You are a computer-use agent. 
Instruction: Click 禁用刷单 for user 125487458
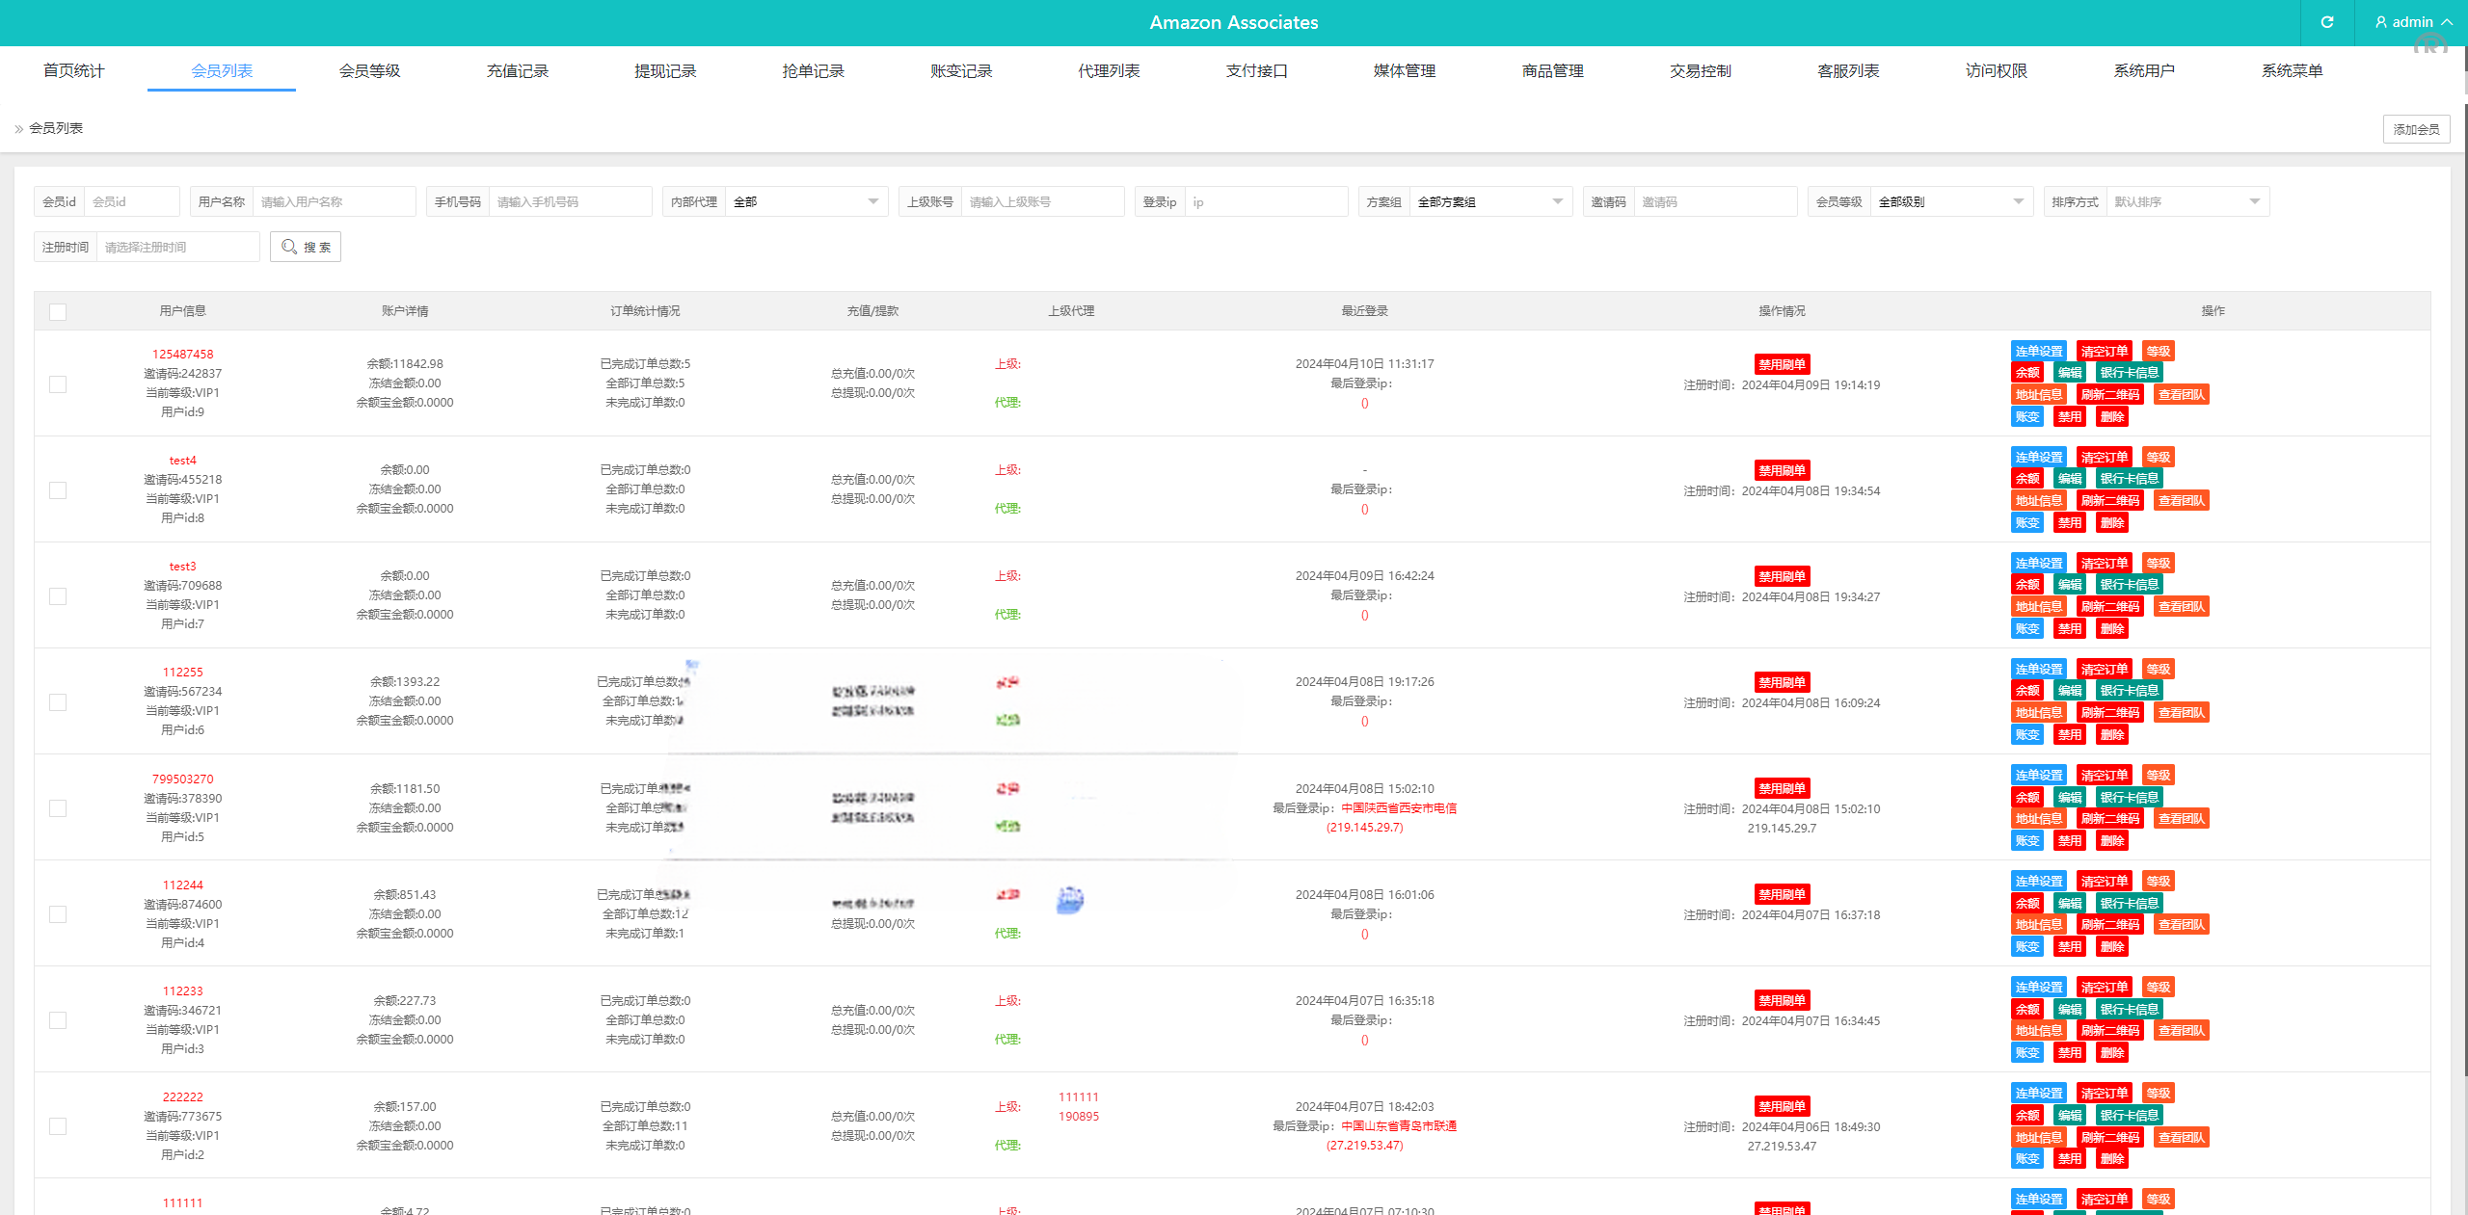click(x=1782, y=363)
